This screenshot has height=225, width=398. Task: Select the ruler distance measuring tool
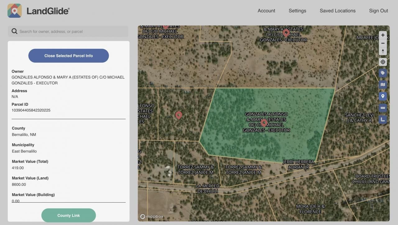[x=383, y=108]
